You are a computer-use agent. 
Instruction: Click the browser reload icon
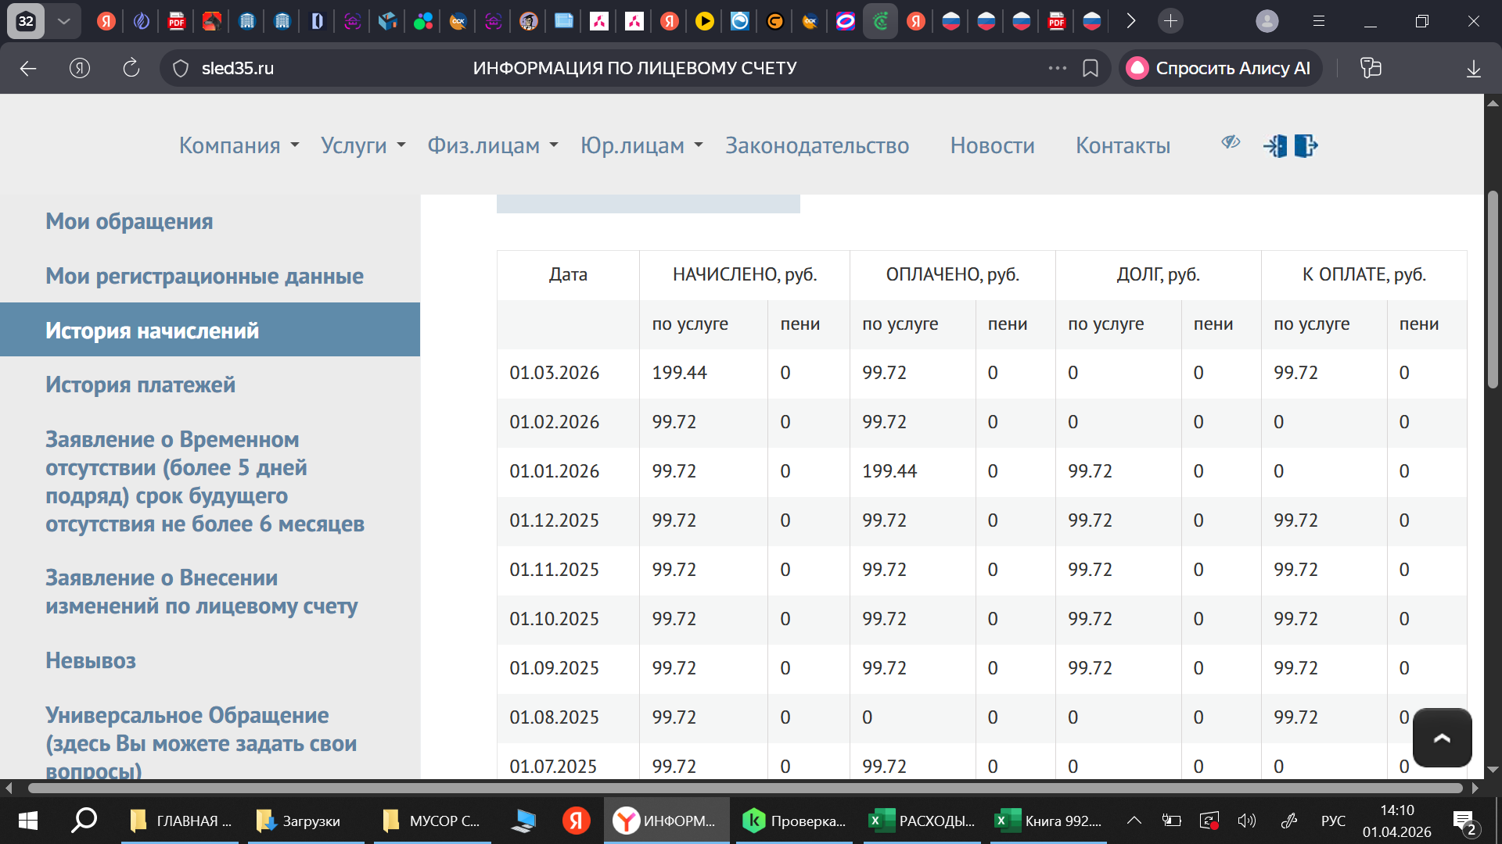pyautogui.click(x=131, y=69)
